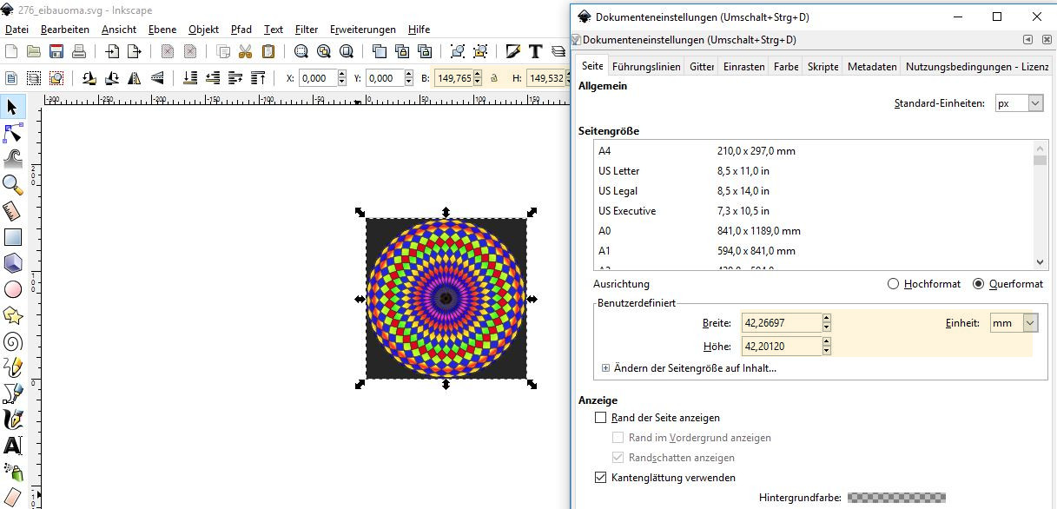Select the Star polygon tool
The width and height of the screenshot is (1057, 509).
13,314
